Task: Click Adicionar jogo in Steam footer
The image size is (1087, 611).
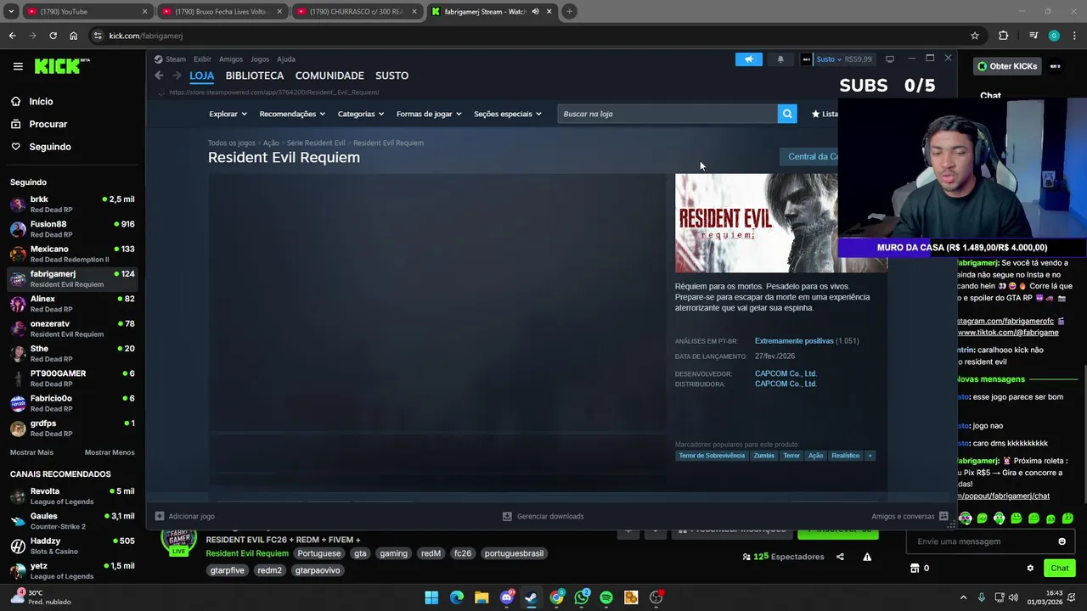Action: click(185, 516)
